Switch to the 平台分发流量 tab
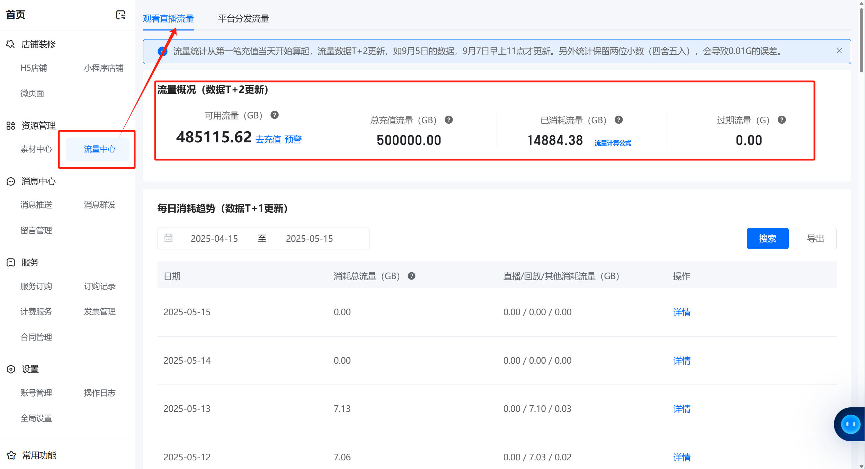Viewport: 865px width, 469px height. pyautogui.click(x=243, y=18)
